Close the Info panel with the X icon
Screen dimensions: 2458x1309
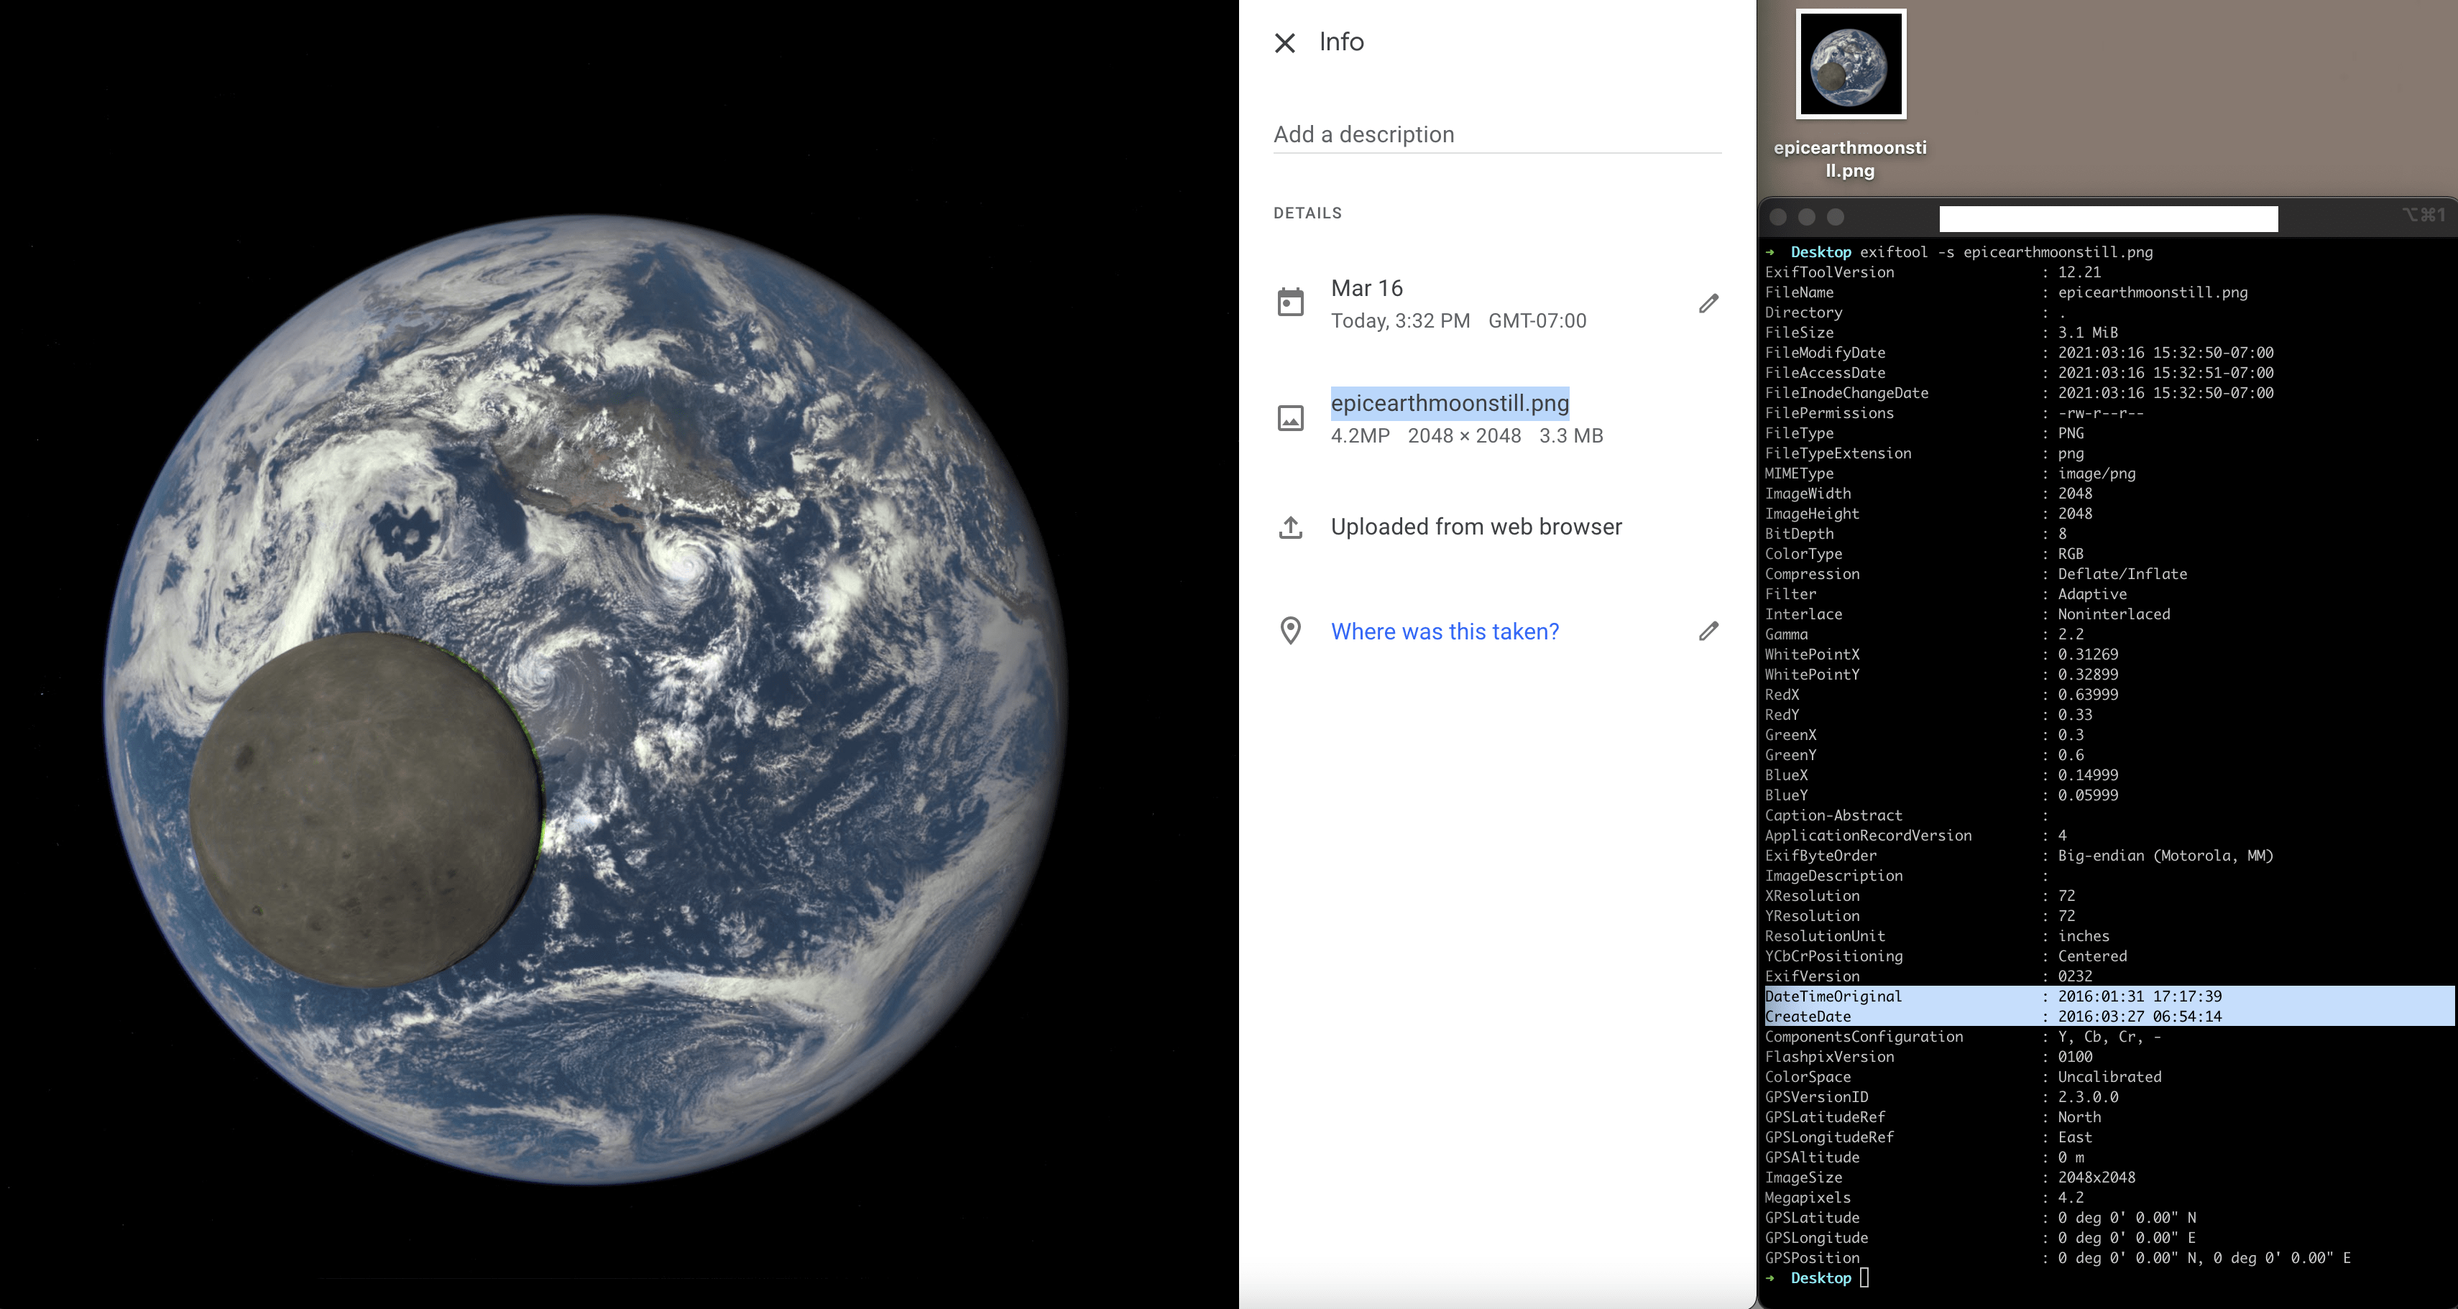(x=1284, y=43)
